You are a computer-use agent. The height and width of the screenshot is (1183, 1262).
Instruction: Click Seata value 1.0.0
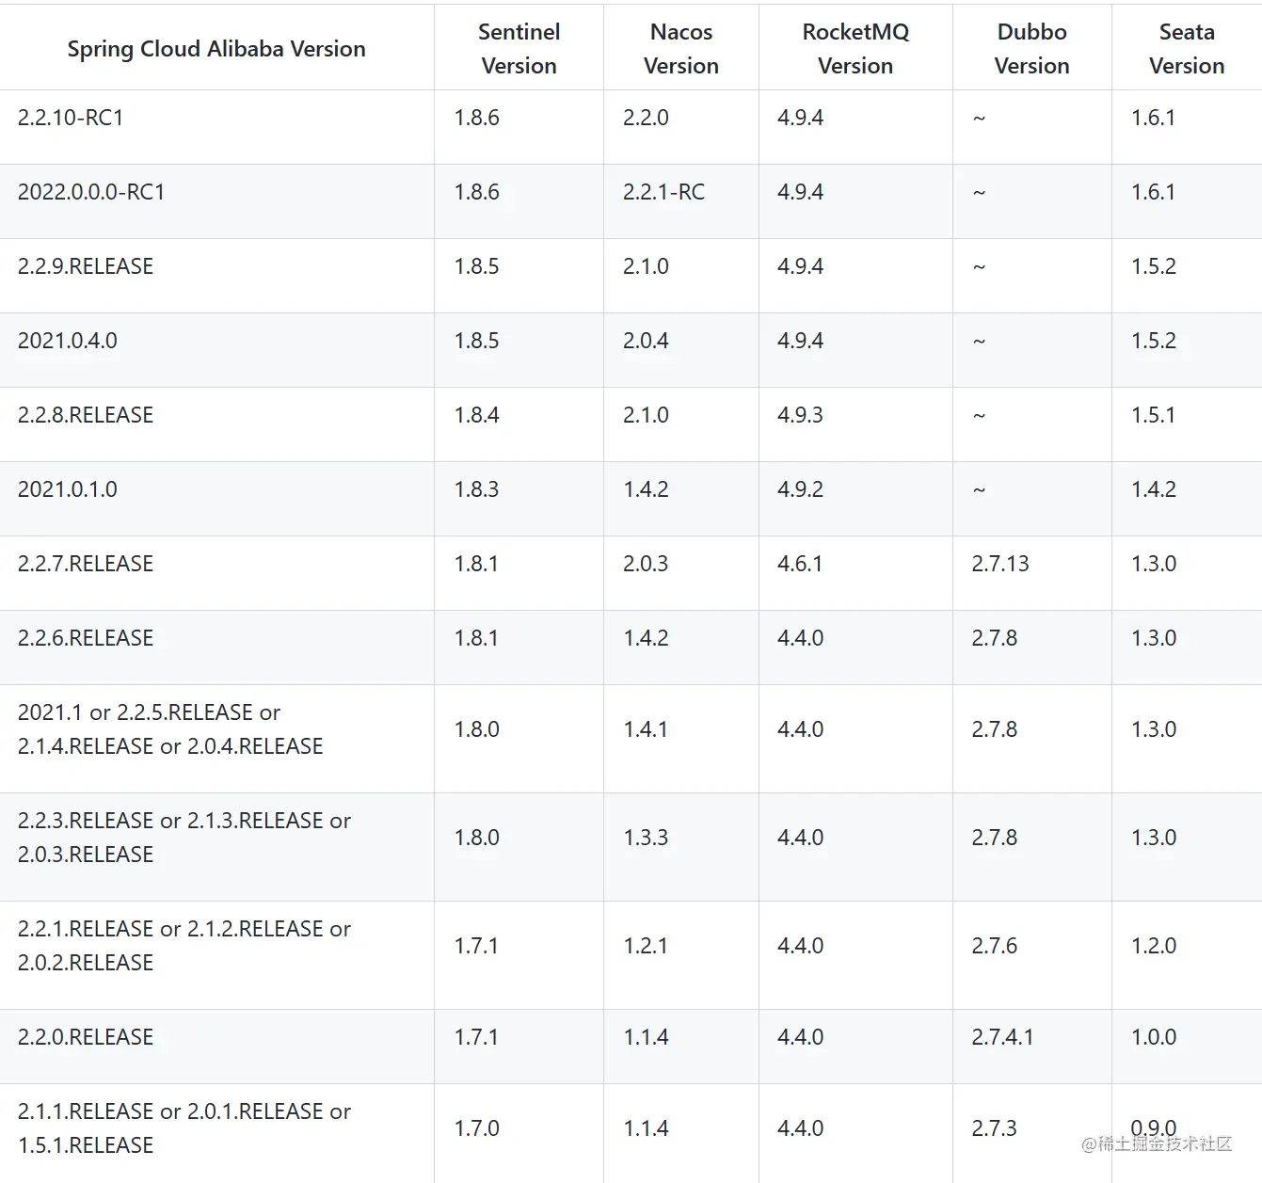(1154, 1037)
